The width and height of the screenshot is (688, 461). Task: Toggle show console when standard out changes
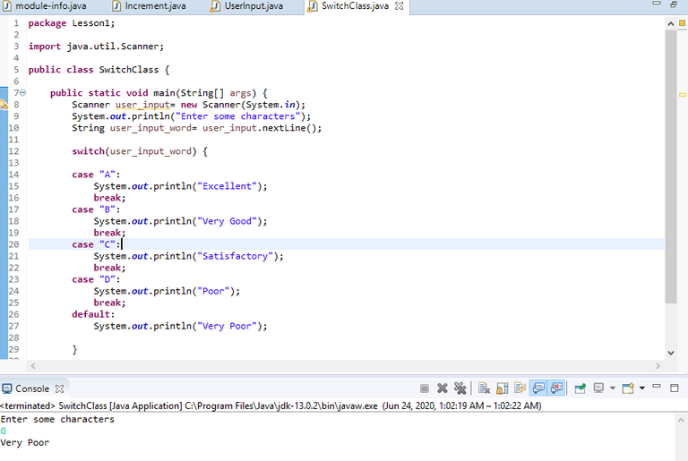coord(538,388)
